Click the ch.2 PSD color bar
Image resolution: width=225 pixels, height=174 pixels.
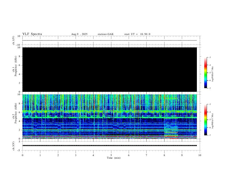coord(205,120)
